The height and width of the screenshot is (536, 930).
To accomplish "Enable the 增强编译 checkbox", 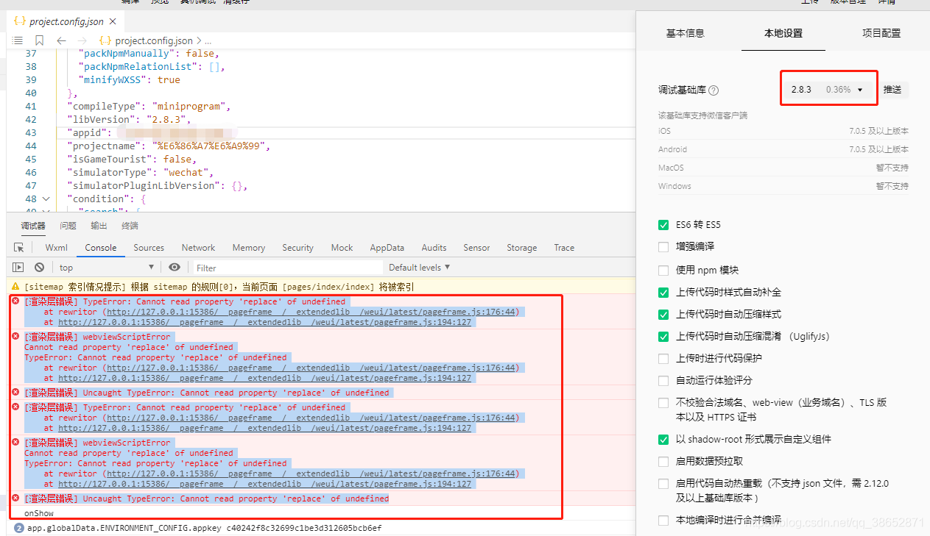I will (663, 246).
